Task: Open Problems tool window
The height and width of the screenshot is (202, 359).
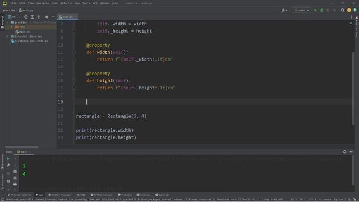Action: (x=125, y=195)
